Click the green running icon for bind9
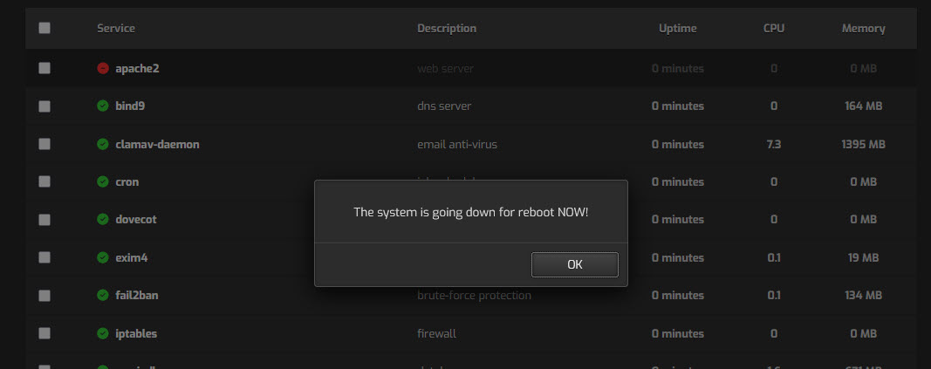Viewport: 931px width, 369px height. pos(103,106)
